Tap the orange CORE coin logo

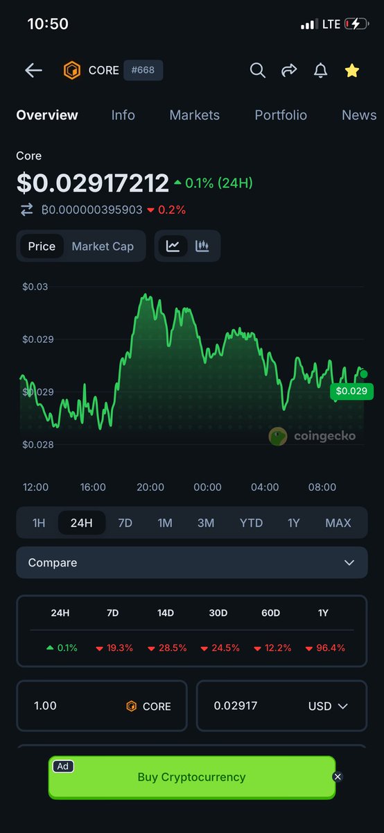[x=72, y=70]
